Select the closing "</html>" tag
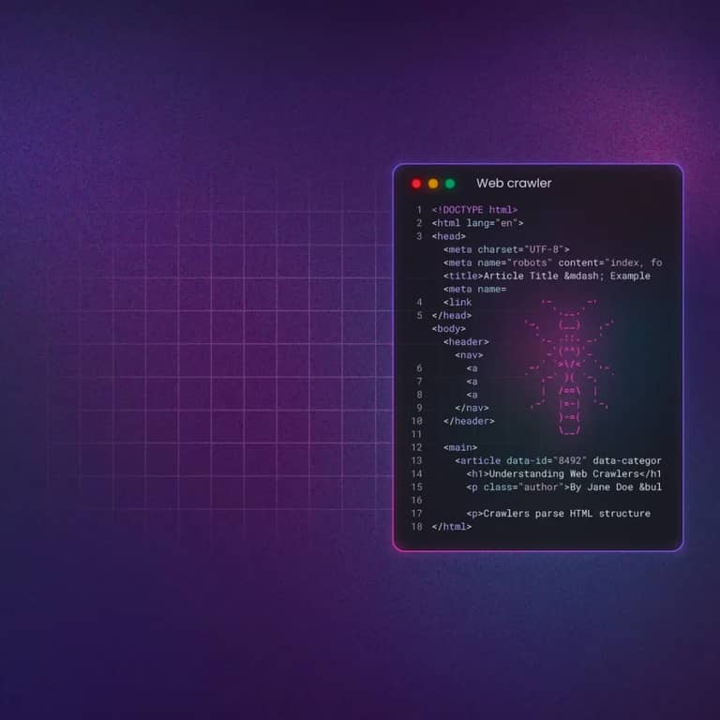Viewport: 720px width, 720px height. pyautogui.click(x=451, y=527)
